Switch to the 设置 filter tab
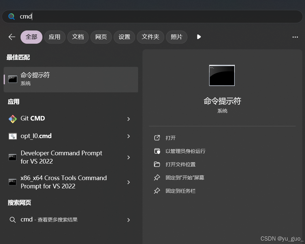The height and width of the screenshot is (244, 305). tap(124, 37)
